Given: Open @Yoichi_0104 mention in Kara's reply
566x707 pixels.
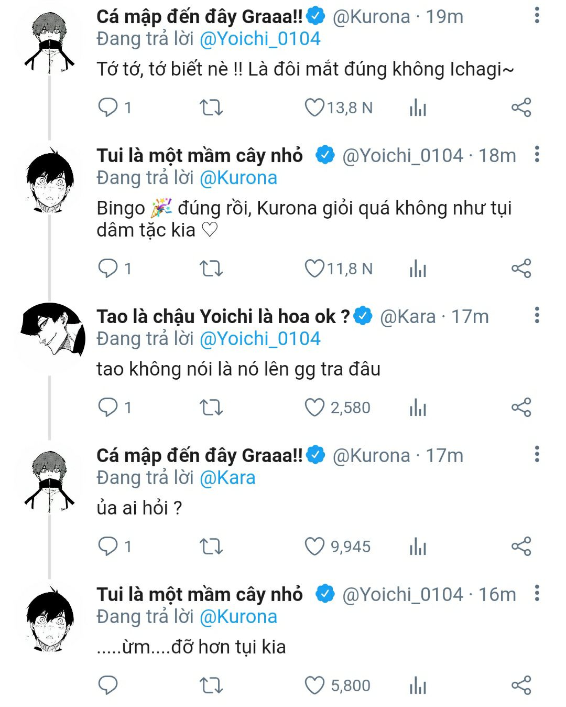Looking at the screenshot, I should point(260,339).
